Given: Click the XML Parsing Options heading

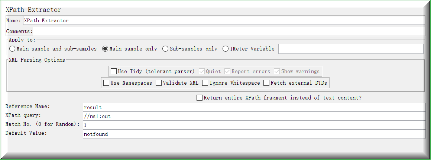Looking at the screenshot, I should coord(37,60).
